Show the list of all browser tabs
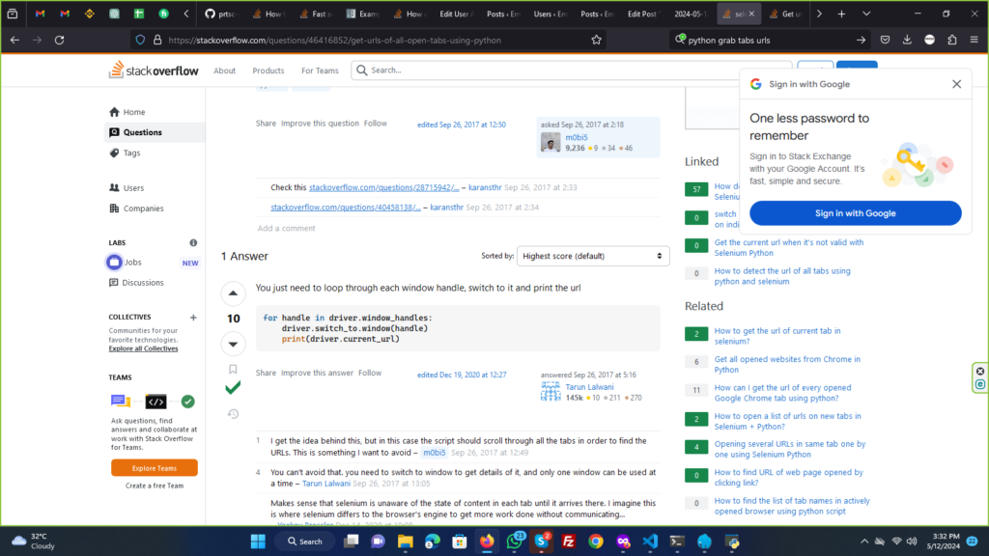This screenshot has width=989, height=556. tap(865, 14)
